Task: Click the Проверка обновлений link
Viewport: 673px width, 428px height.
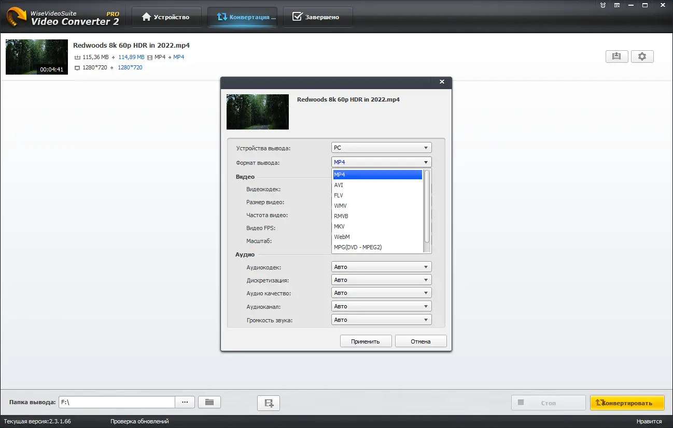Action: (139, 421)
